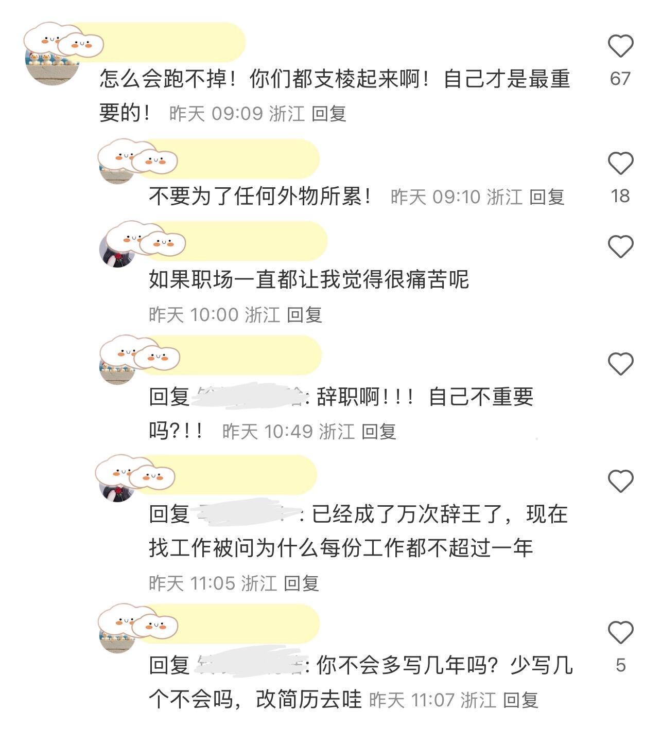Open avatar beside 09:10 reply
The width and height of the screenshot is (661, 729).
tap(117, 166)
